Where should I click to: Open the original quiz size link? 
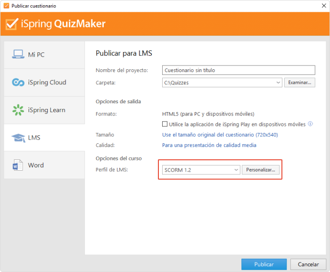click(220, 135)
